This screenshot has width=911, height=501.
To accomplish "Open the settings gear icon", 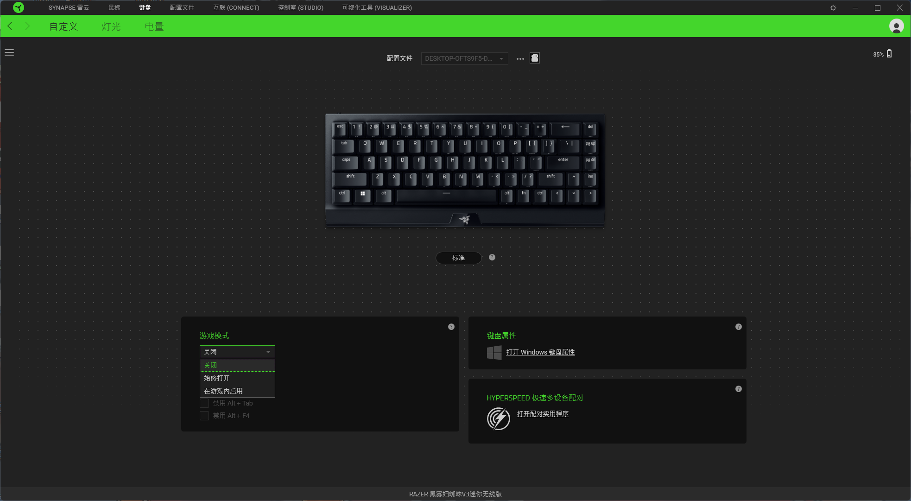I will pos(833,8).
